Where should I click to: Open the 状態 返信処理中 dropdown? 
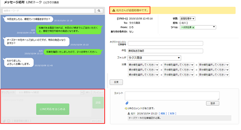click(x=187, y=19)
